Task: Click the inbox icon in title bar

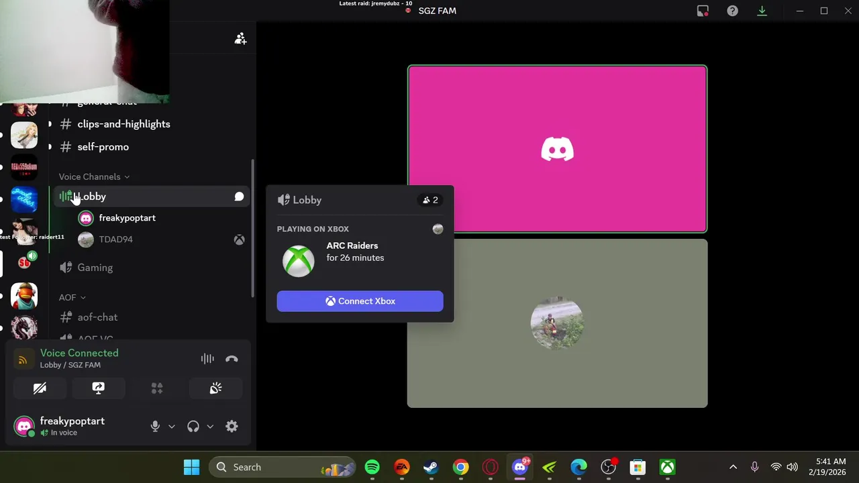Action: (x=703, y=11)
